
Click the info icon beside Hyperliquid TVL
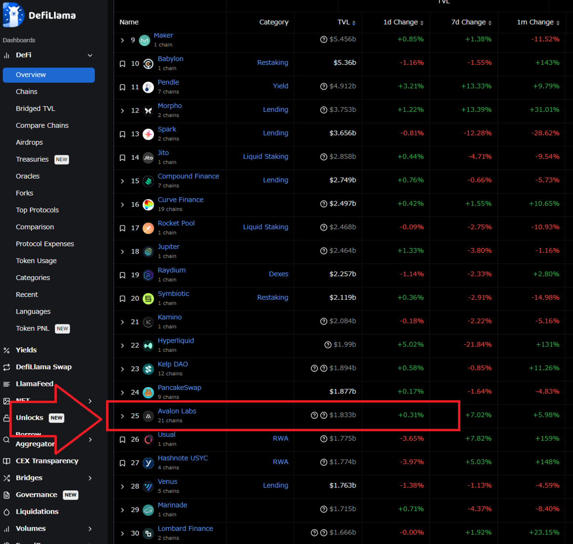(x=328, y=345)
